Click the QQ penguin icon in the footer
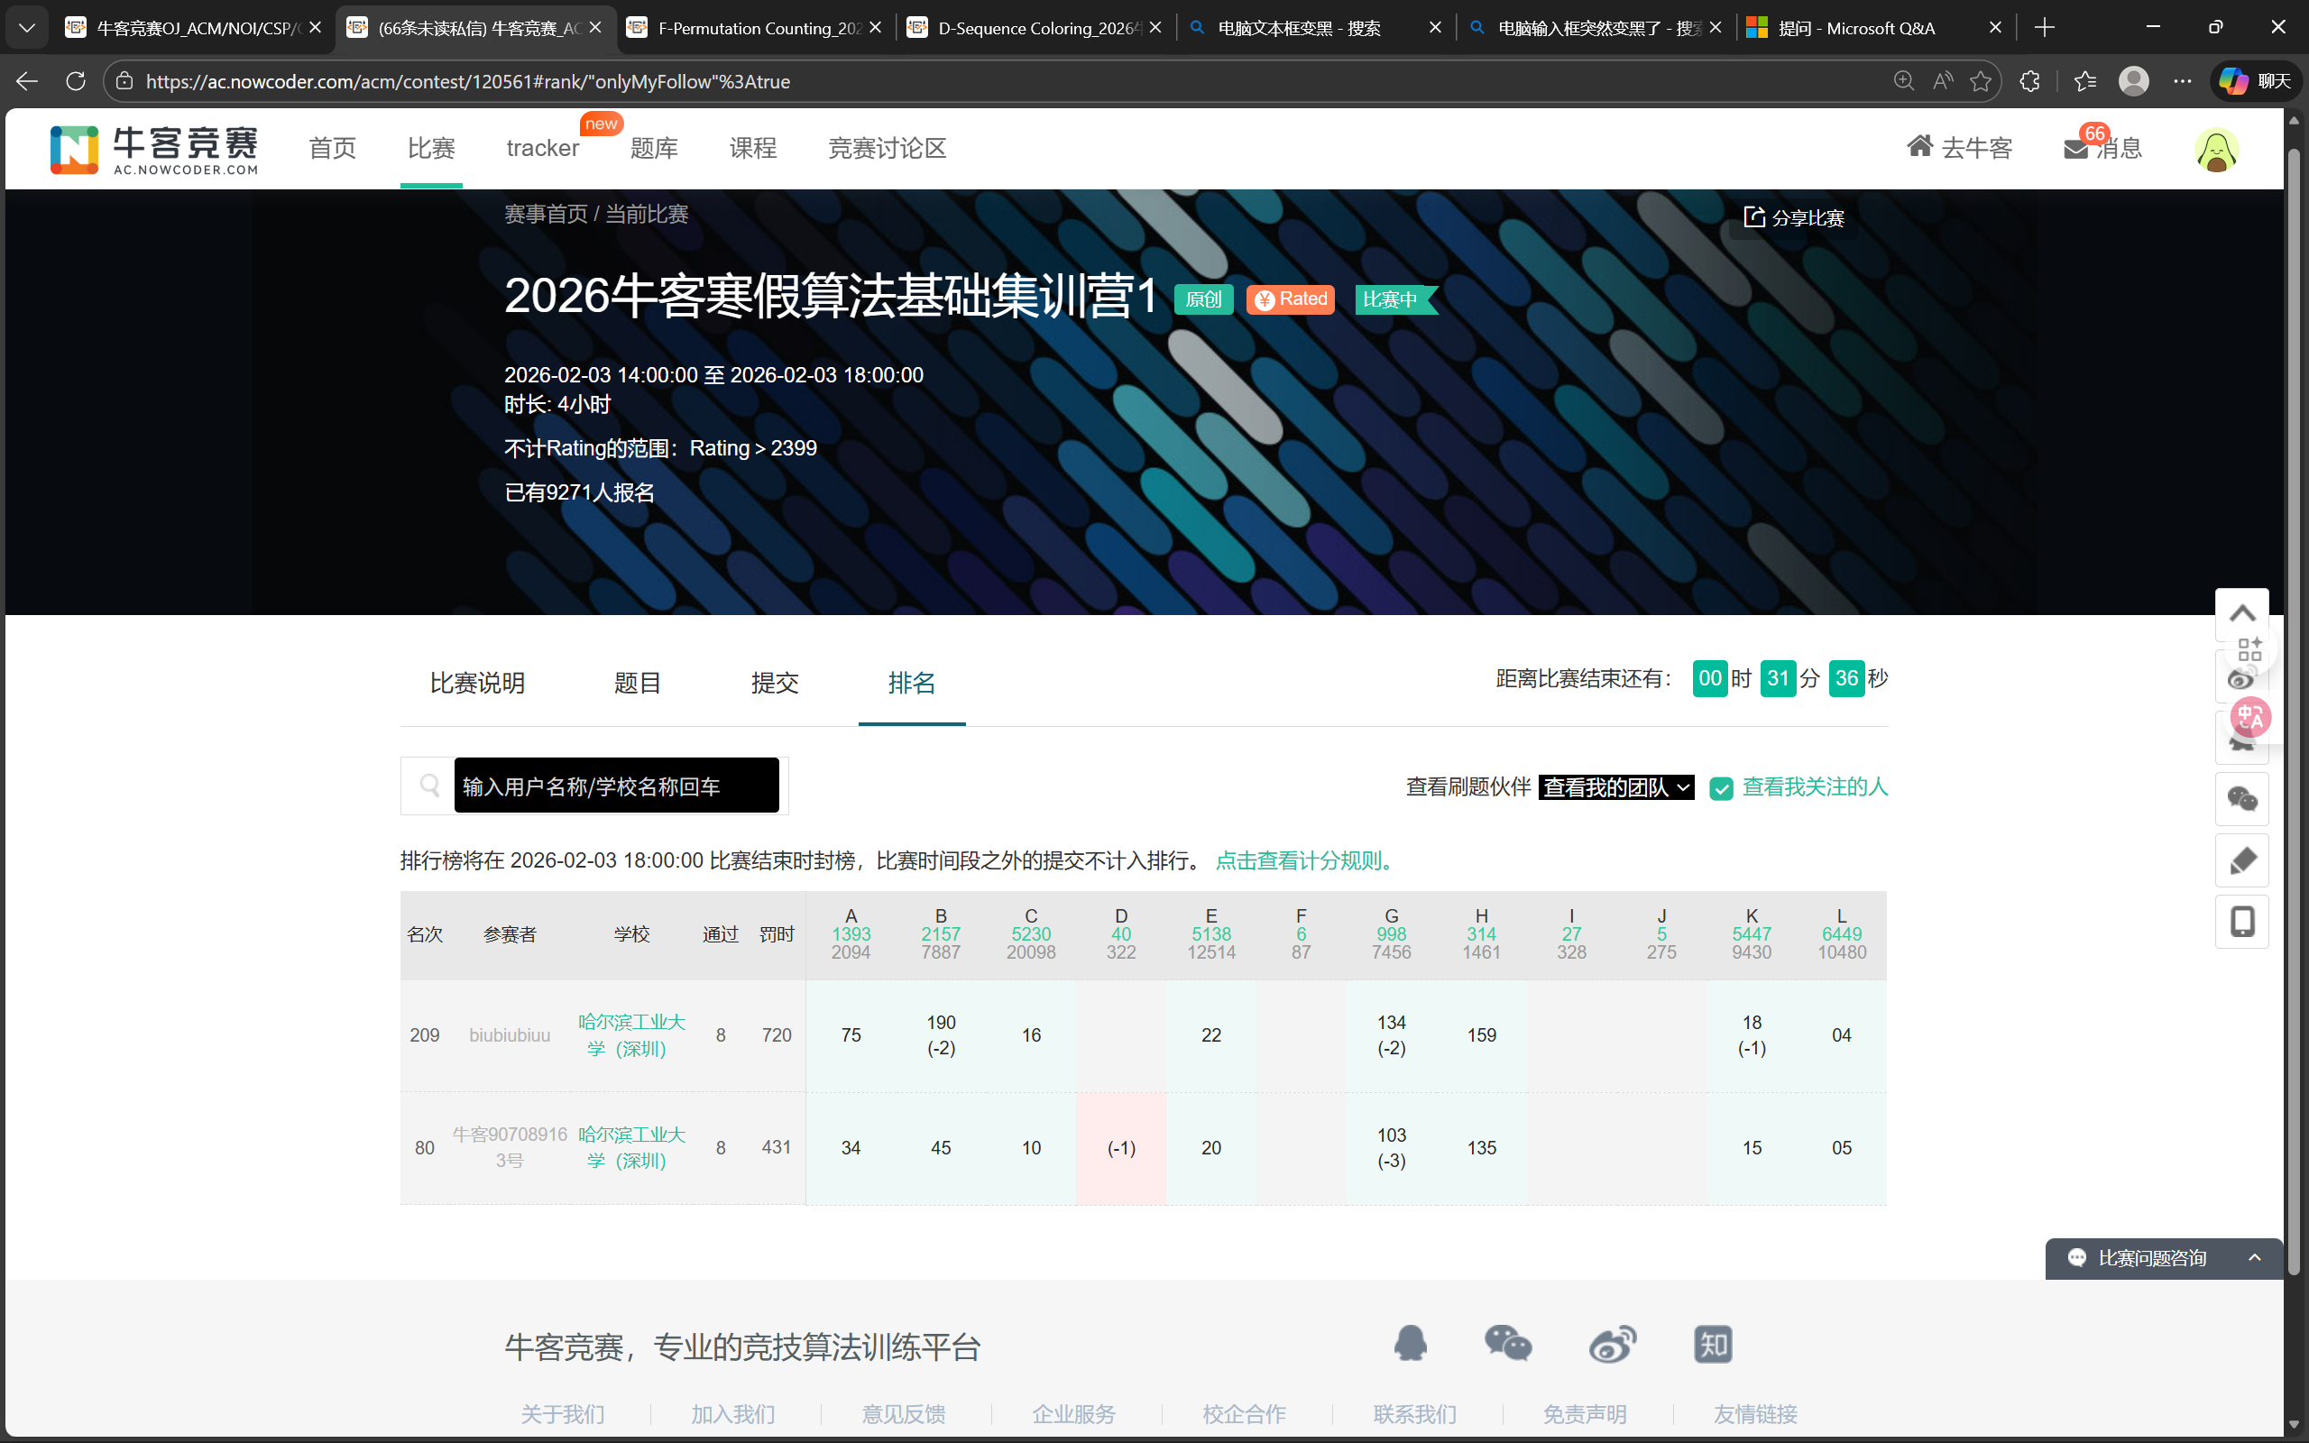This screenshot has height=1443, width=2309. point(1412,1343)
